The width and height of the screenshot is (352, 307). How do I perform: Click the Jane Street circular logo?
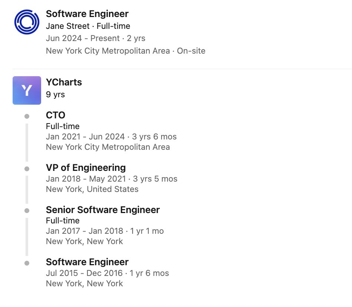pyautogui.click(x=27, y=22)
